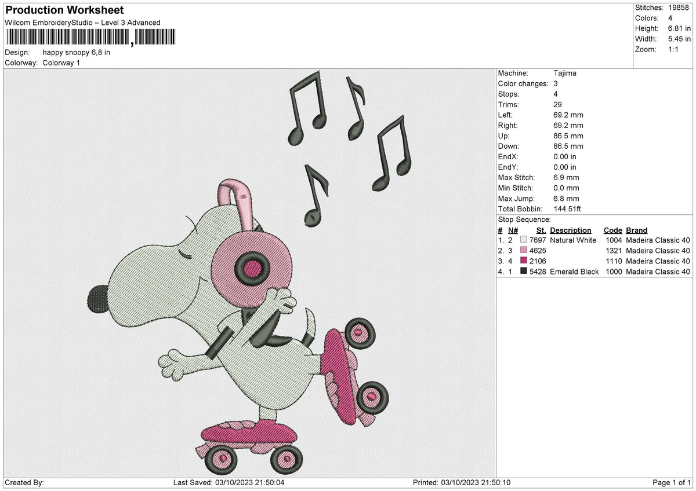Select the "Code" column header
The image size is (696, 491).
pos(612,230)
